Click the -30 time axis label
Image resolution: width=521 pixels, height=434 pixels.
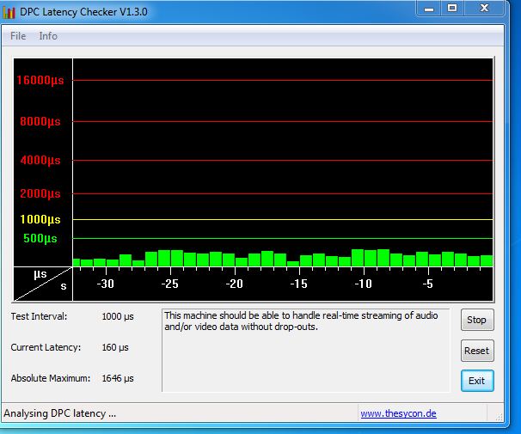(x=106, y=284)
